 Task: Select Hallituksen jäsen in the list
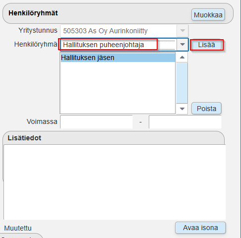[118, 58]
